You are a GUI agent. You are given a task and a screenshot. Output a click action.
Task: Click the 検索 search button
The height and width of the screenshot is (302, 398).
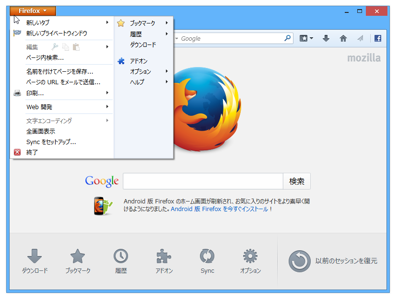297,181
